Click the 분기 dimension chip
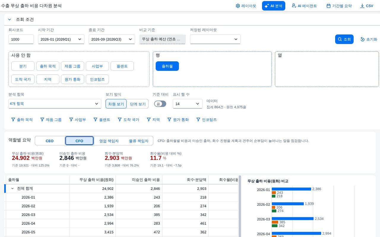 23,66
